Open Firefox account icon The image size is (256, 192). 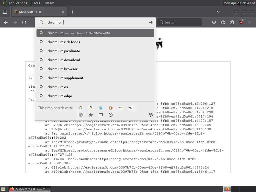(223, 22)
